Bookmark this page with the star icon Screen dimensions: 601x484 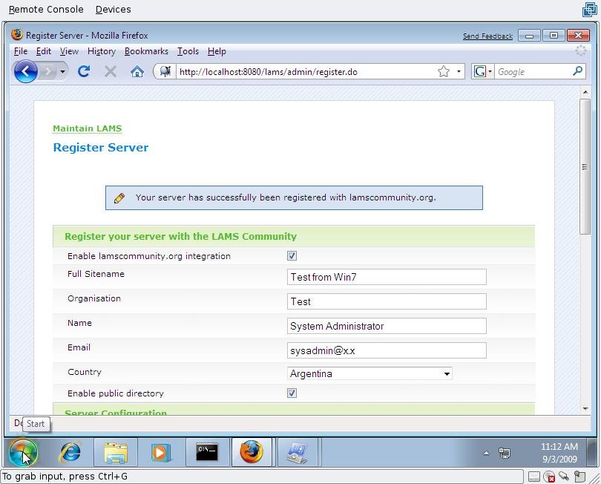pyautogui.click(x=444, y=72)
